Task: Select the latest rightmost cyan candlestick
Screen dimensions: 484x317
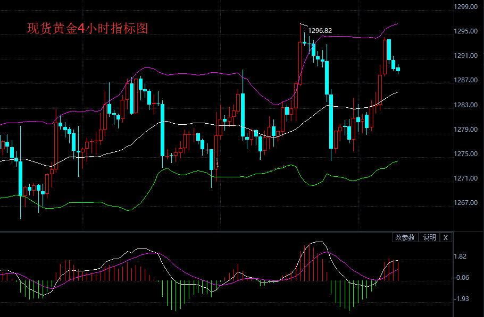Action: pos(398,69)
